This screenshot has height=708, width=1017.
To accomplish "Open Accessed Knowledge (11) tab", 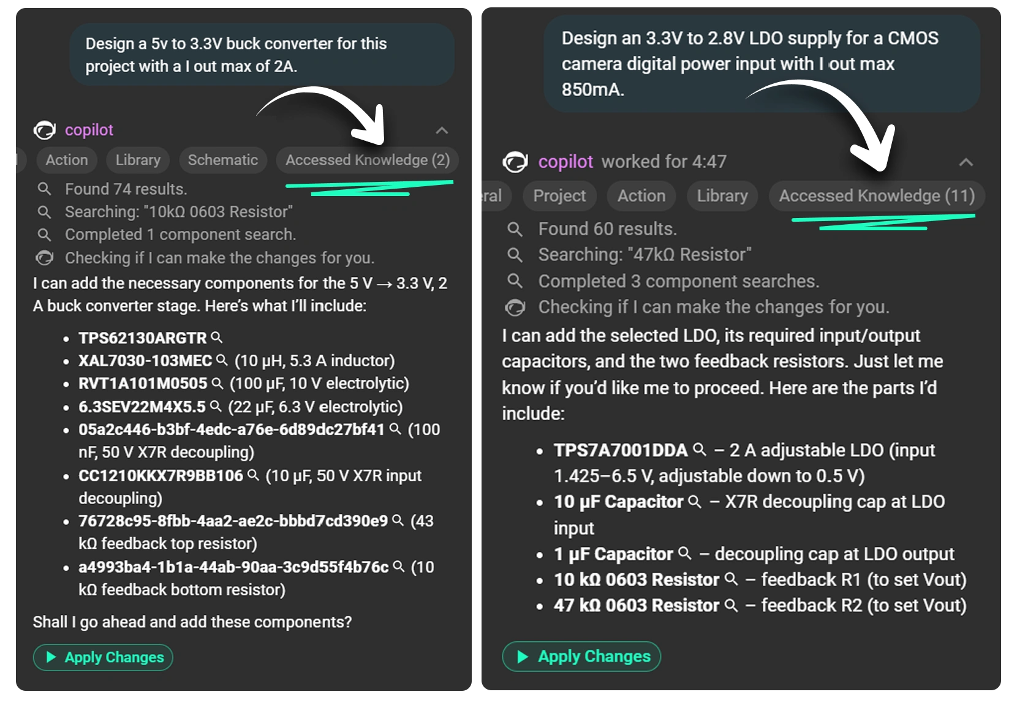I will click(876, 196).
